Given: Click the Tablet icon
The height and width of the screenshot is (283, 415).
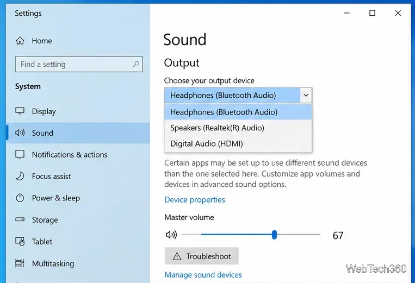Looking at the screenshot, I should (x=20, y=241).
